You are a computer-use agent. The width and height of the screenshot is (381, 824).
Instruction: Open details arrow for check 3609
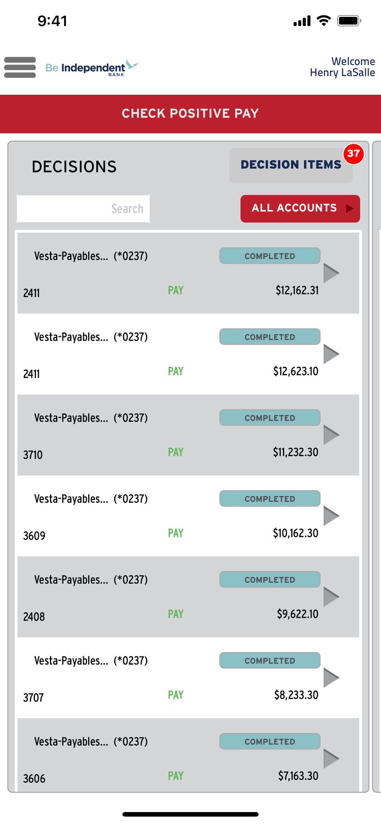click(x=331, y=516)
